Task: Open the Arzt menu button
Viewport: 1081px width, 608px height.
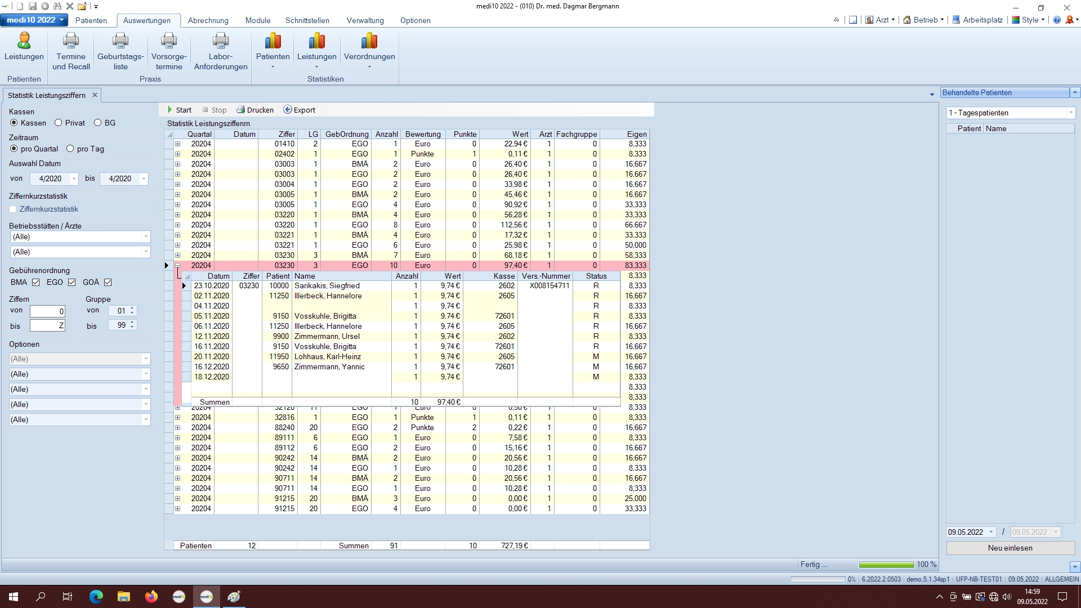Action: pyautogui.click(x=880, y=20)
